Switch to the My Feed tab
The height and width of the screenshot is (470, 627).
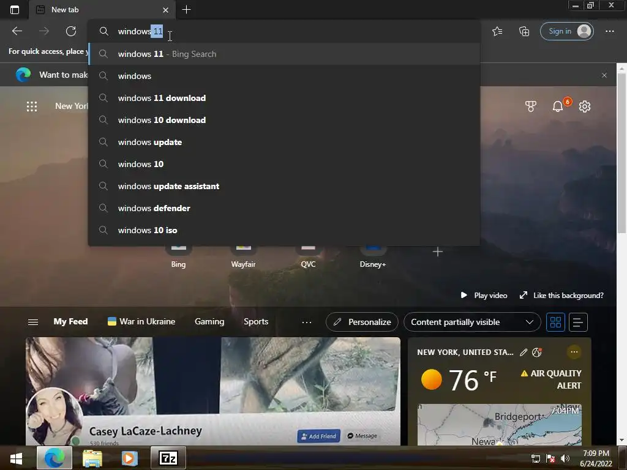(x=70, y=321)
